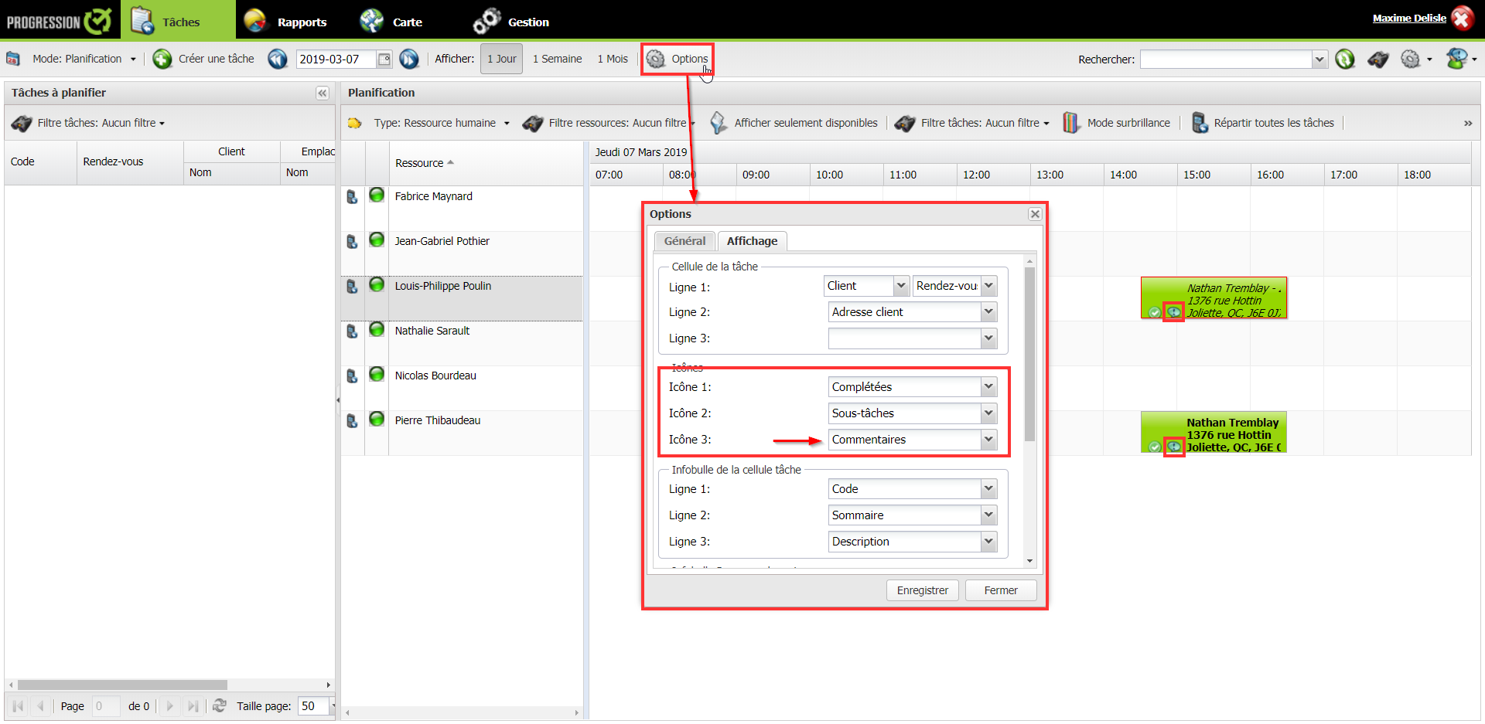This screenshot has height=724, width=1485.
Task: Click comments icon on Louis-Philippe's task
Action: (x=1173, y=312)
